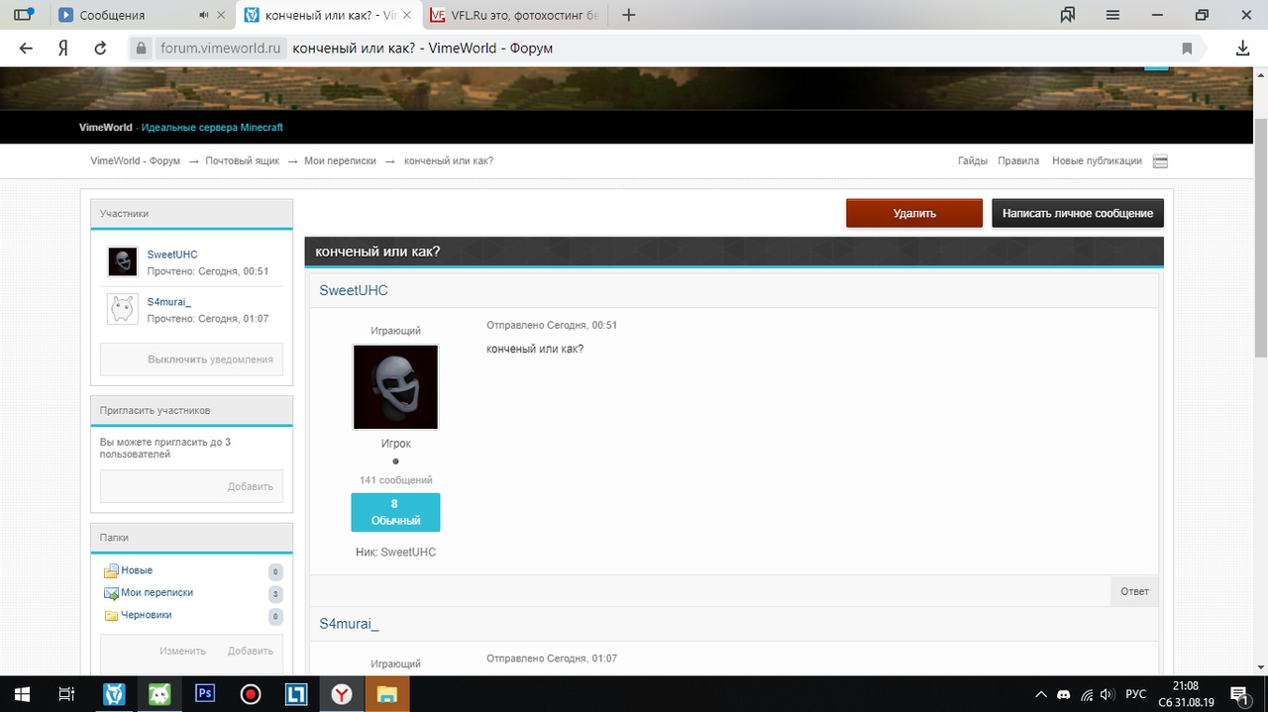Click the icon next to Новые публикации
This screenshot has width=1268, height=712.
[1161, 161]
